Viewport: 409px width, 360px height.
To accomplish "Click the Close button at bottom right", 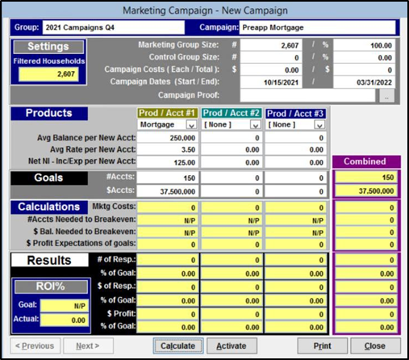I will [x=375, y=345].
